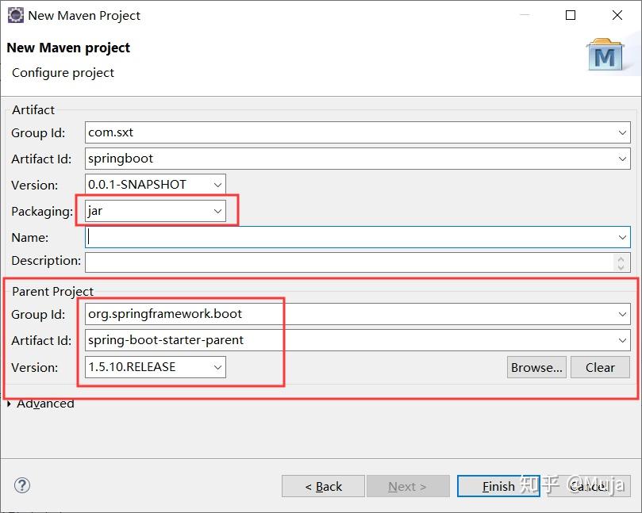This screenshot has width=642, height=513.
Task: Close the New Maven Project dialog
Action: coord(617,15)
